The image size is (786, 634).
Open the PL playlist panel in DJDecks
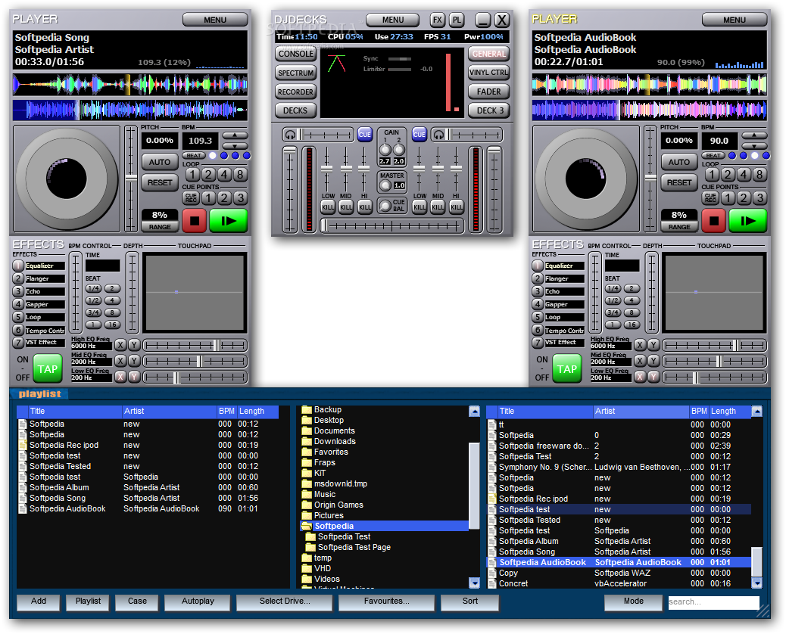pos(457,20)
